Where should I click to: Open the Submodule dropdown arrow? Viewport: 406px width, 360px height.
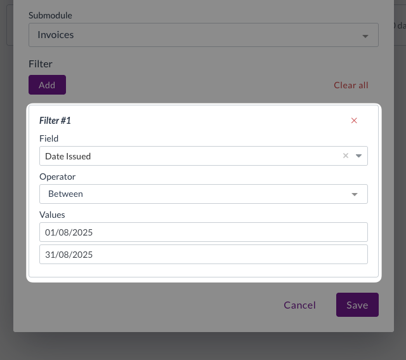[x=365, y=36]
